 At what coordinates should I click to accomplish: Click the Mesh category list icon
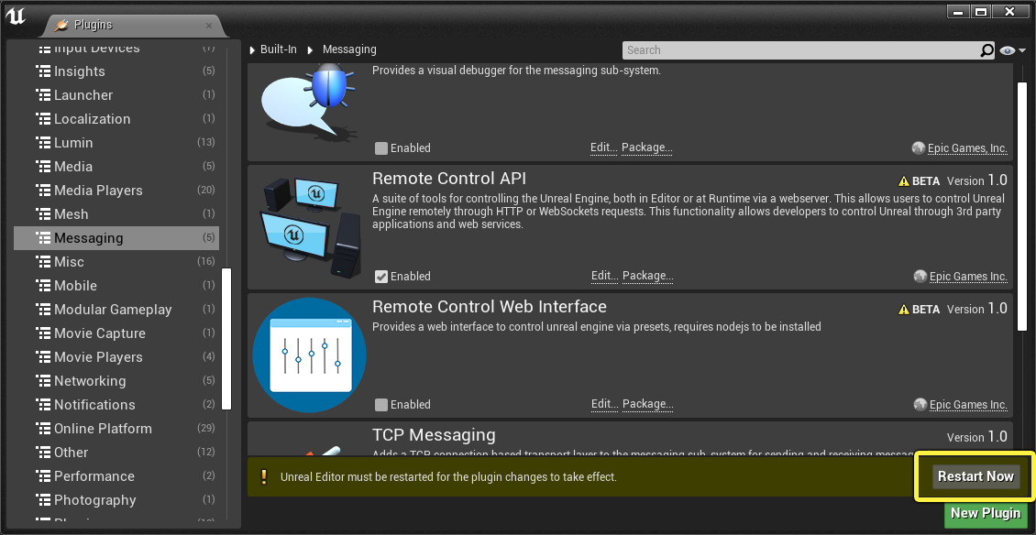[x=44, y=214]
